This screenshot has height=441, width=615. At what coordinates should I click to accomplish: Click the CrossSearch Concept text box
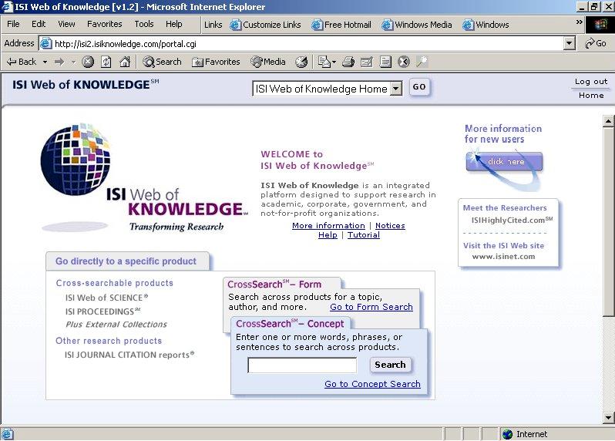pos(302,365)
